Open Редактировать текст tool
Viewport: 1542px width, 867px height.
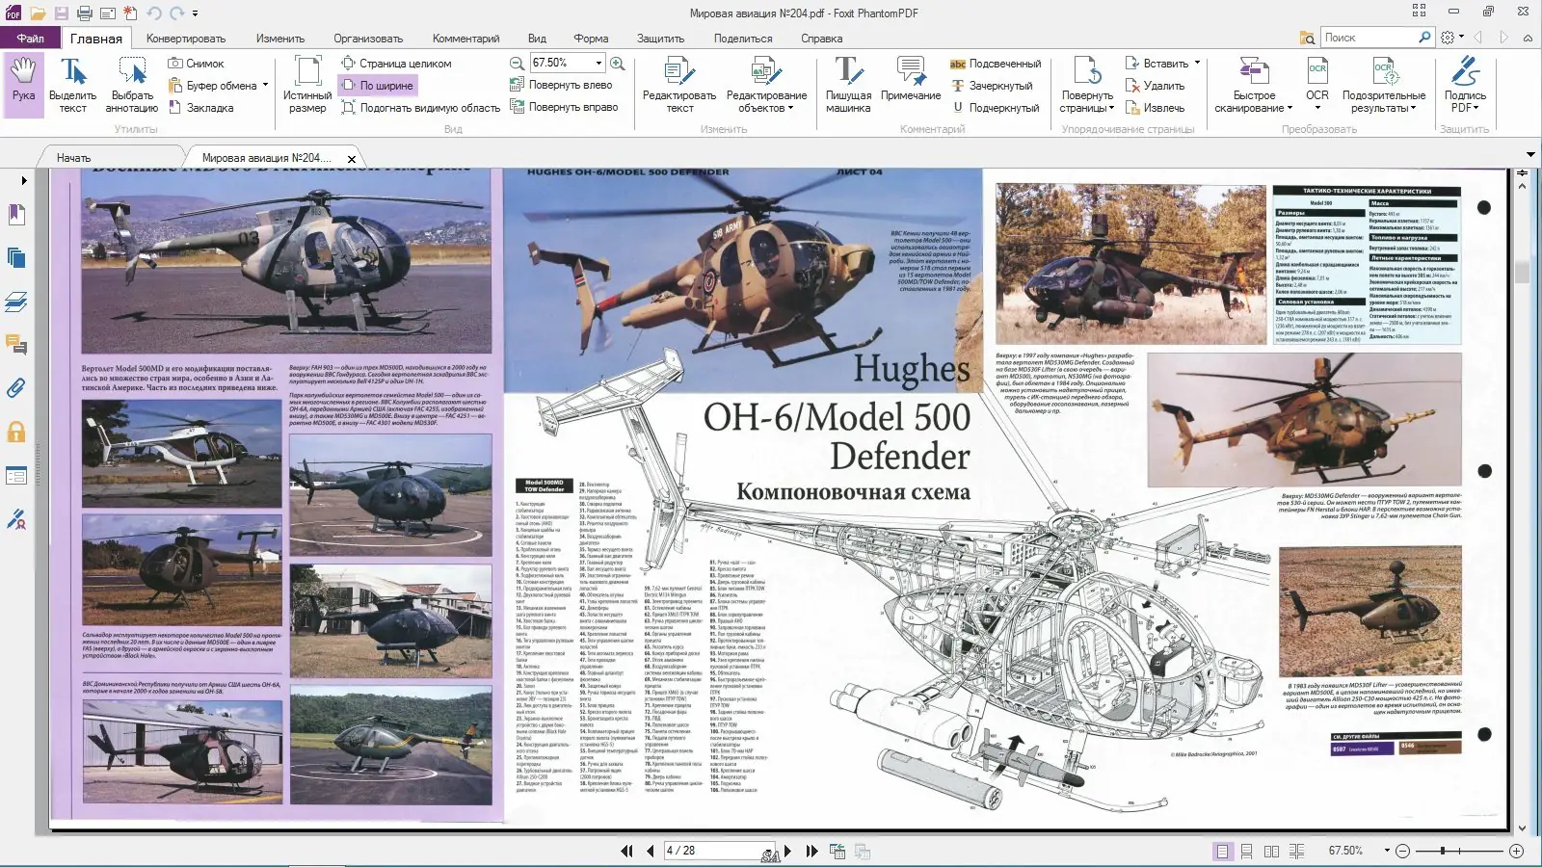click(x=679, y=85)
